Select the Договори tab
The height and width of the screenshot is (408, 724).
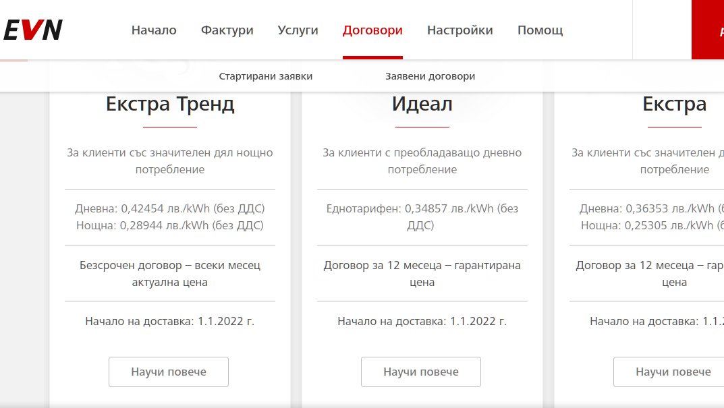coord(372,30)
